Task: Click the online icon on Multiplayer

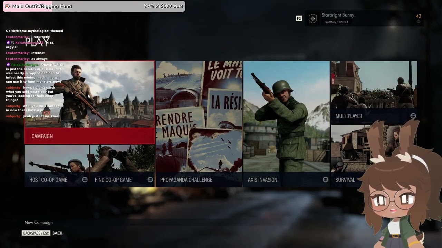Action: pos(413,116)
